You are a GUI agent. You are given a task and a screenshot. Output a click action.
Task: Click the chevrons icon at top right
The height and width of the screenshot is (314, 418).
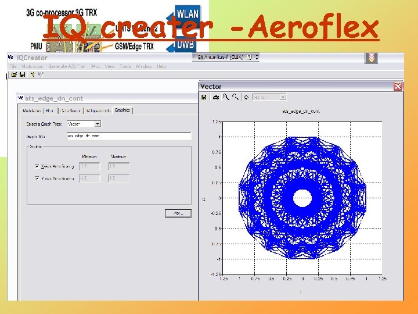point(371,58)
